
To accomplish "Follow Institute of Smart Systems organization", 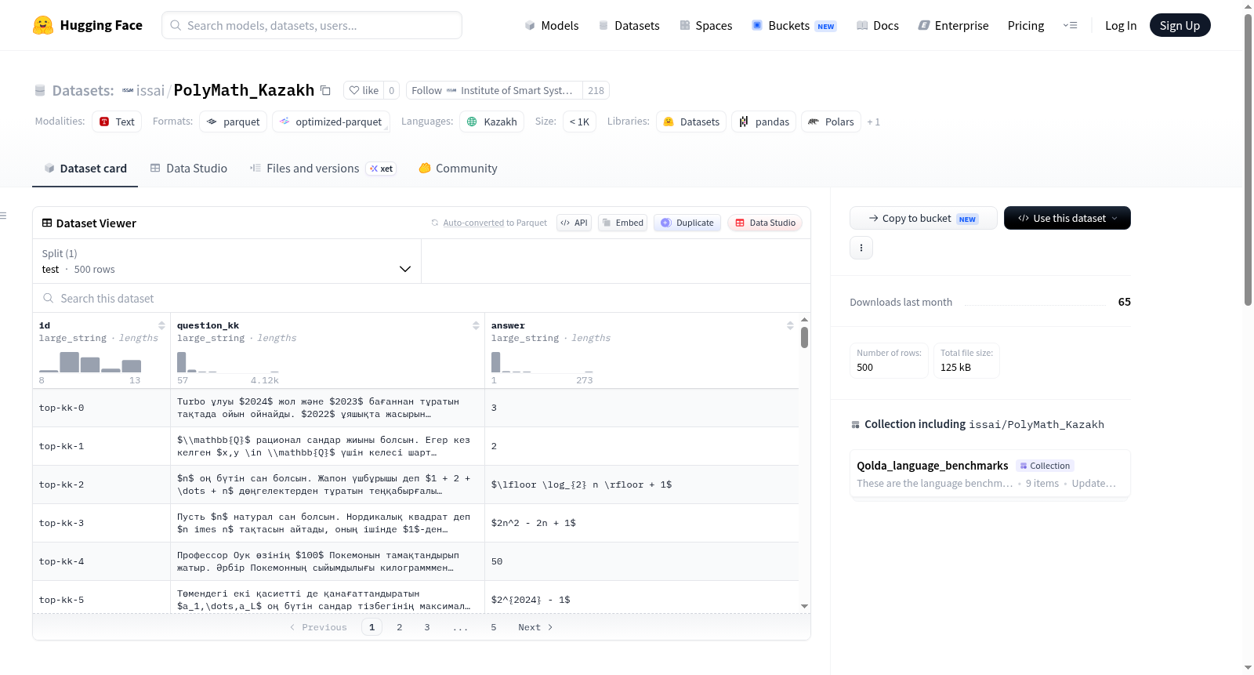I will pyautogui.click(x=495, y=90).
